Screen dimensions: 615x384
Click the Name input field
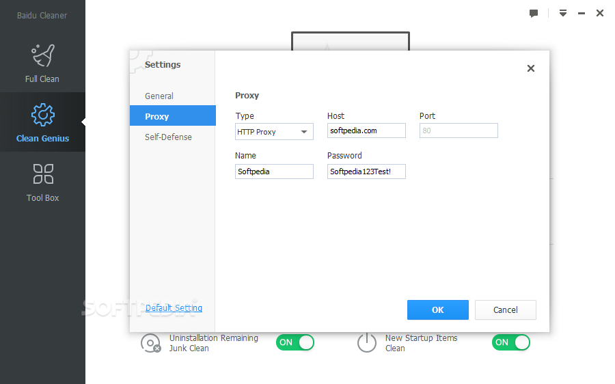coord(274,172)
